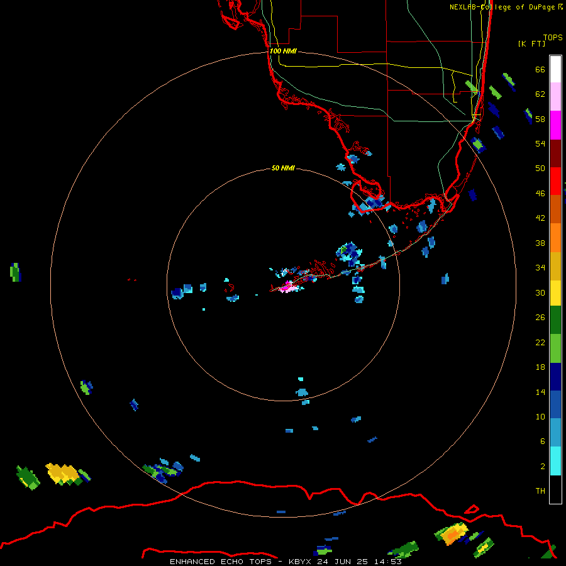Screen dimensions: 566x566
Task: Click the '2' legend value
Action: click(542, 467)
